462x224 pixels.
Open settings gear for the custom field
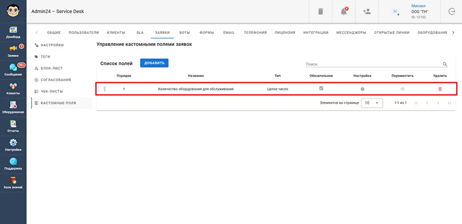tap(362, 89)
